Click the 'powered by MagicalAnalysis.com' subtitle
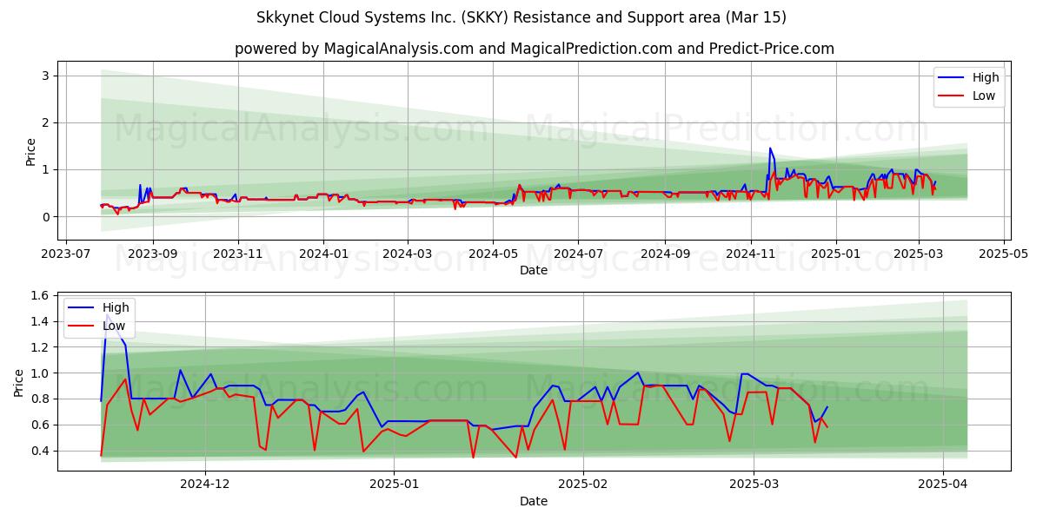Screen dimensions: 1043x521 (534, 49)
